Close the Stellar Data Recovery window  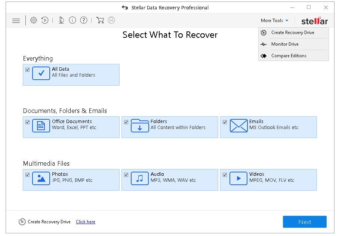(326, 7)
